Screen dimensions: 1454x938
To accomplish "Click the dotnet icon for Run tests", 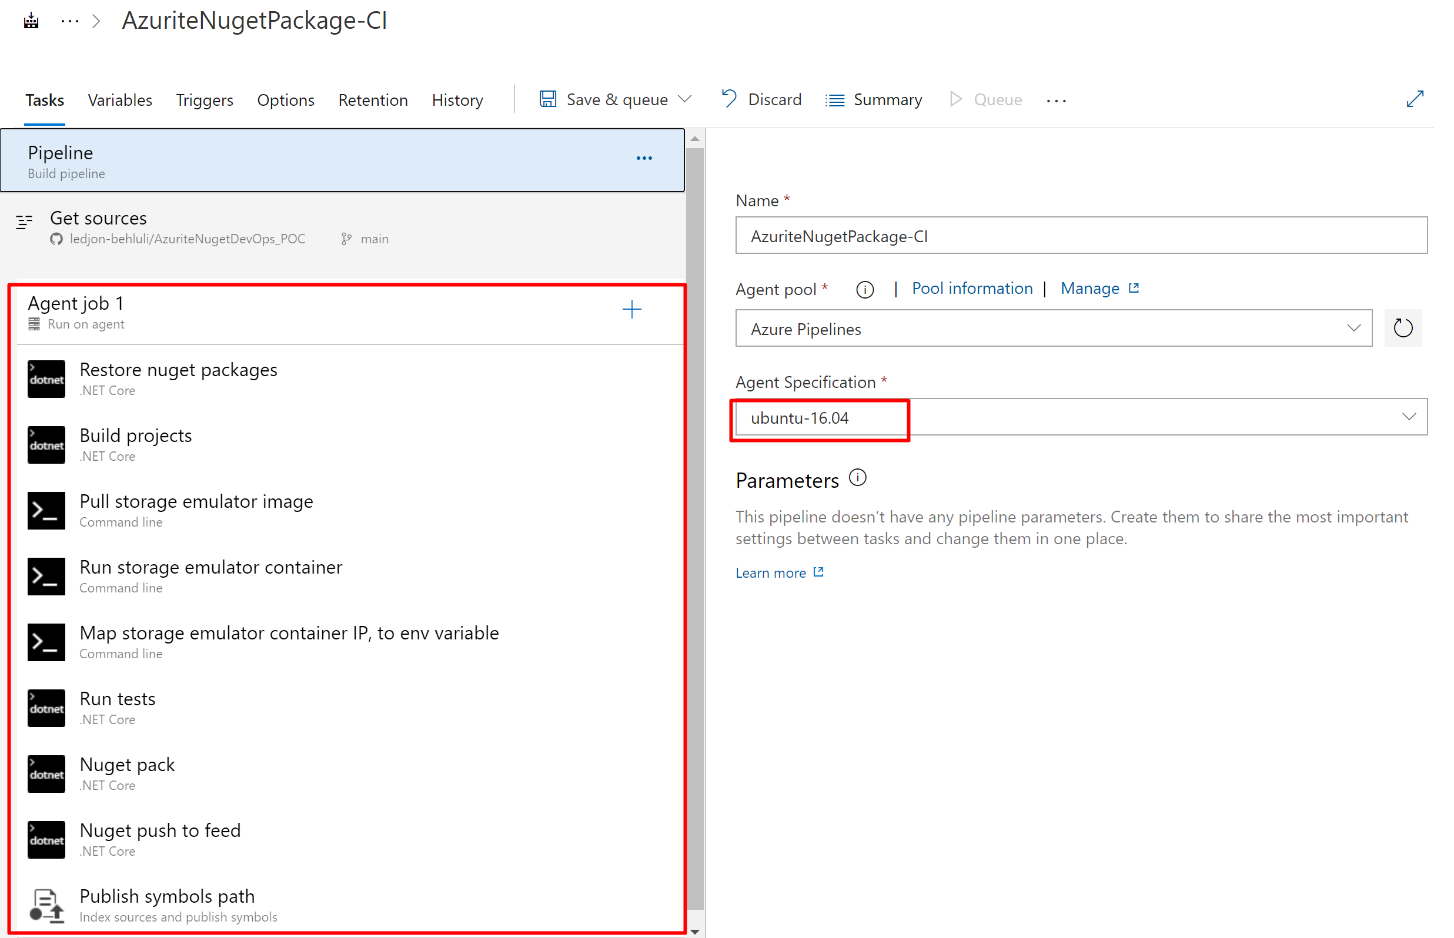I will pyautogui.click(x=46, y=708).
